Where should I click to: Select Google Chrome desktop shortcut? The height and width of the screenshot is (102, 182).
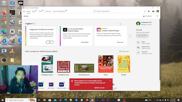tap(4, 24)
